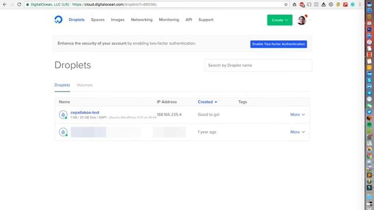Open Skype from the dock
374x210 pixels.
point(369,80)
